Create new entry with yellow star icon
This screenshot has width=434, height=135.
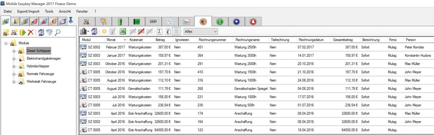coord(104,32)
